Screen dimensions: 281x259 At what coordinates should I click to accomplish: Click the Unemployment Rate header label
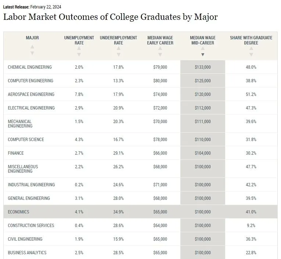[79, 40]
